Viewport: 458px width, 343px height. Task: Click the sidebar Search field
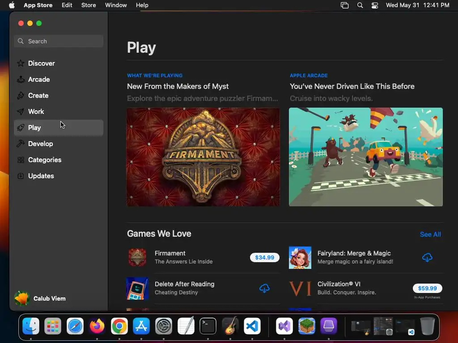coord(59,41)
